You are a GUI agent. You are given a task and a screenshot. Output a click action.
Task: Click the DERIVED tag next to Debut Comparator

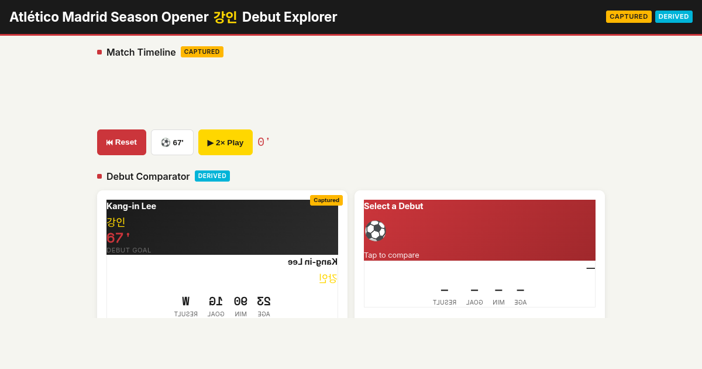tap(212, 176)
